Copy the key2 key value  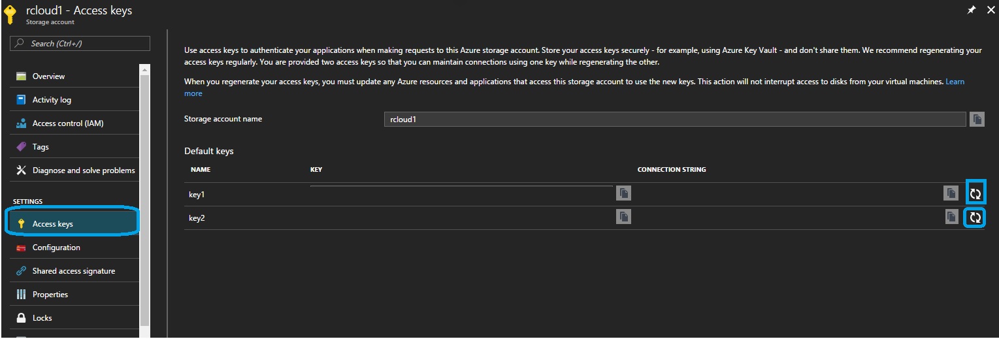[623, 216]
